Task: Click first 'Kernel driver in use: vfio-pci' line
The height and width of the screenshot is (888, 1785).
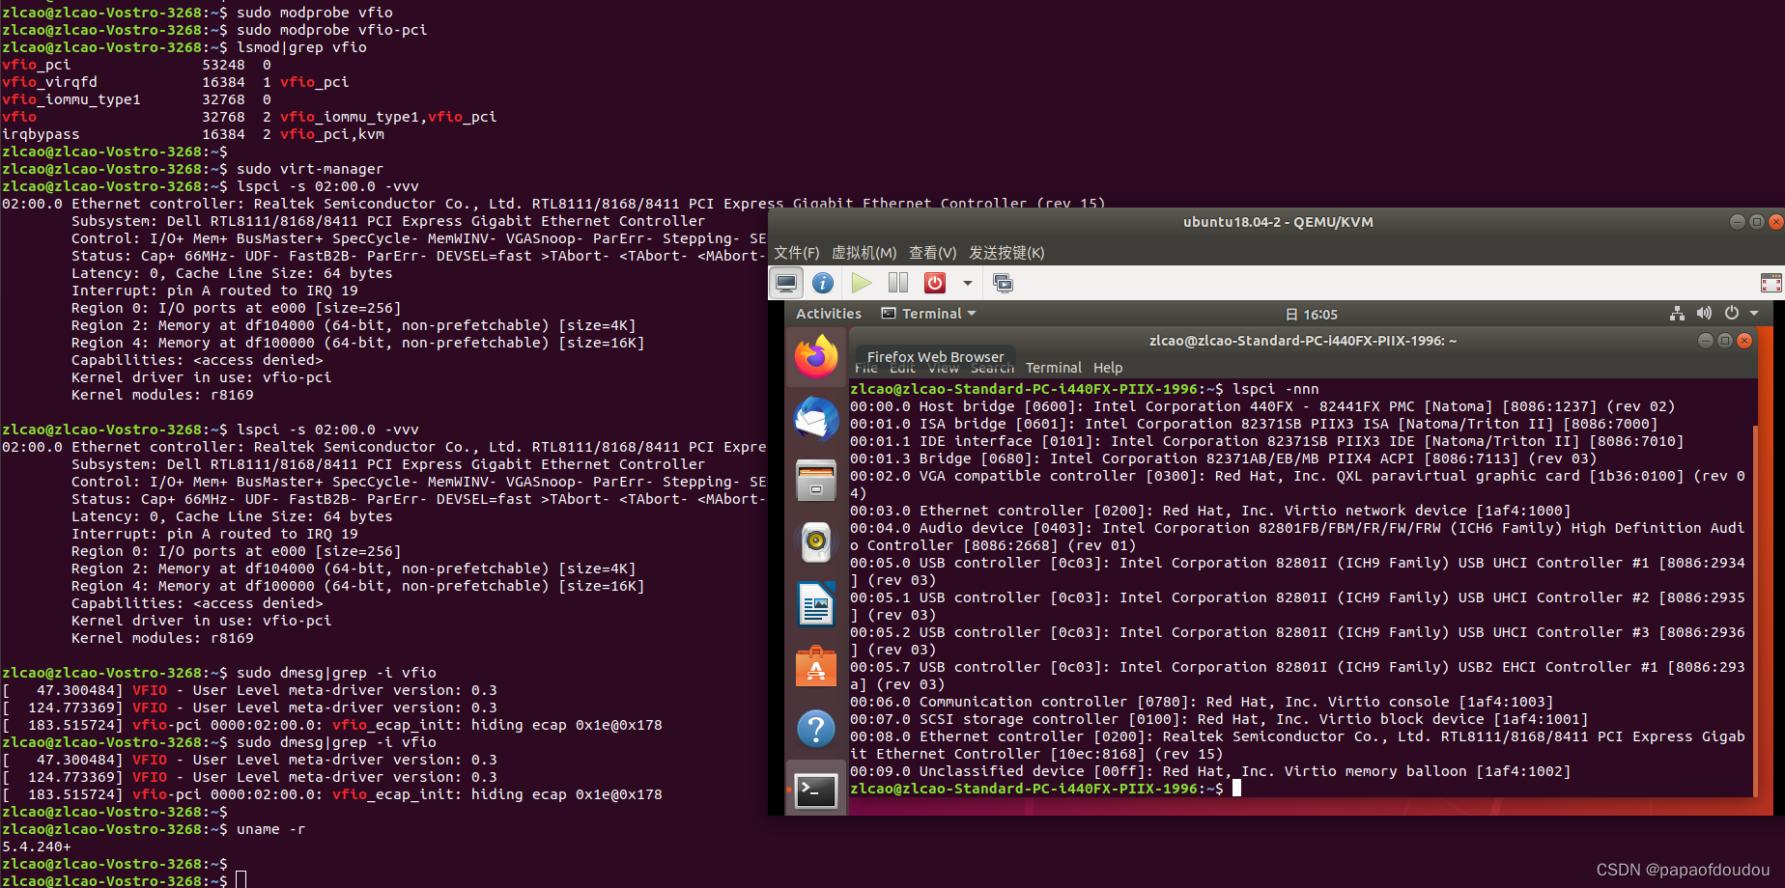Action: (201, 377)
